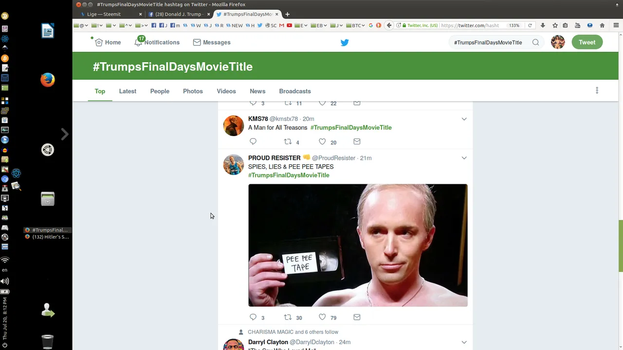
Task: Reply to the KMS78 tweet
Action: point(253,141)
